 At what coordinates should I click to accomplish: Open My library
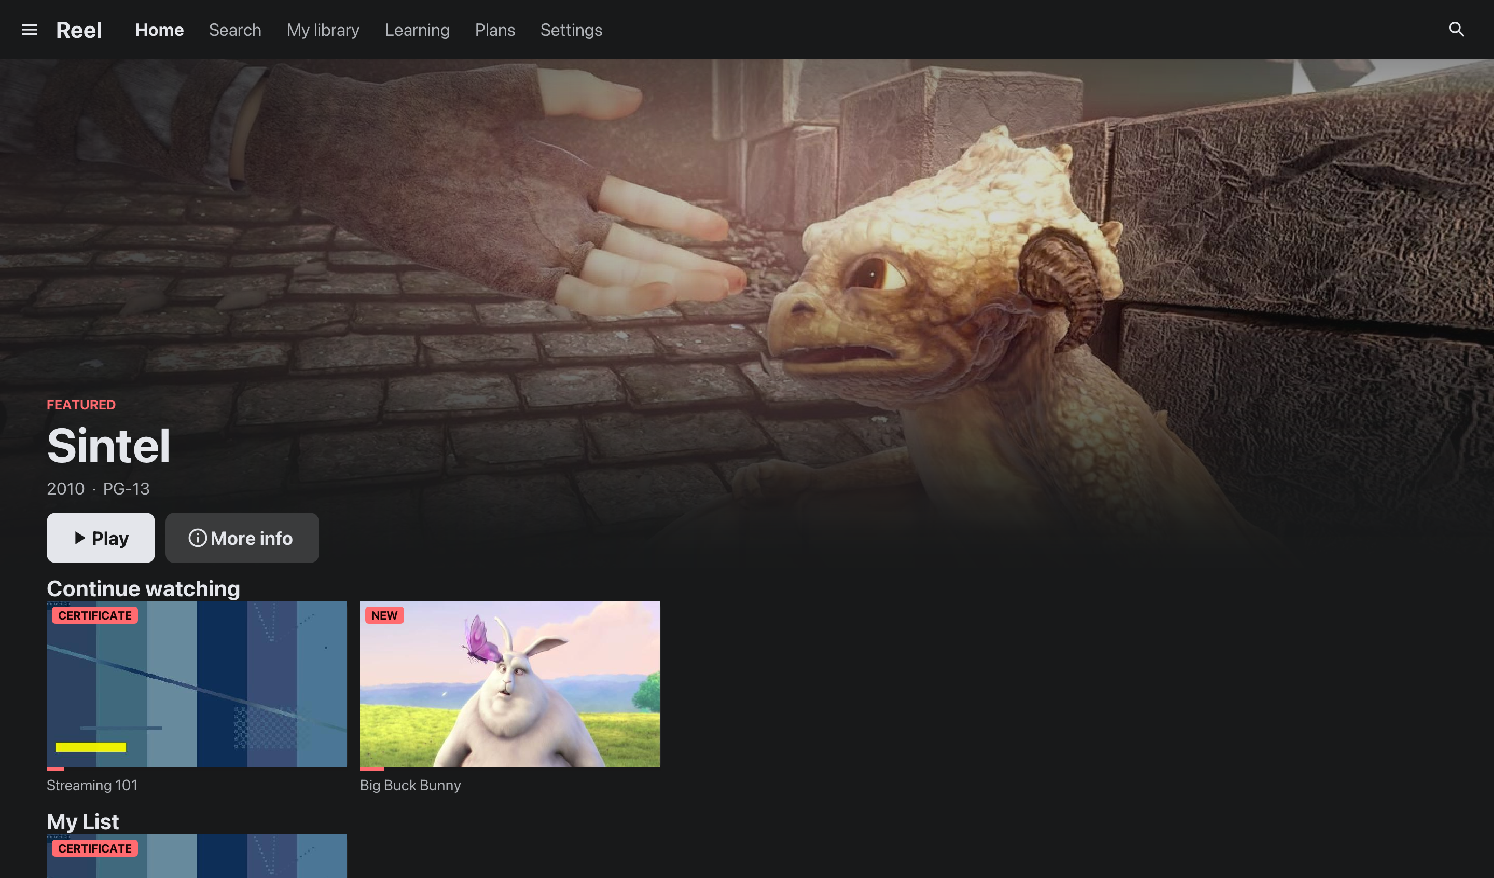click(x=323, y=30)
